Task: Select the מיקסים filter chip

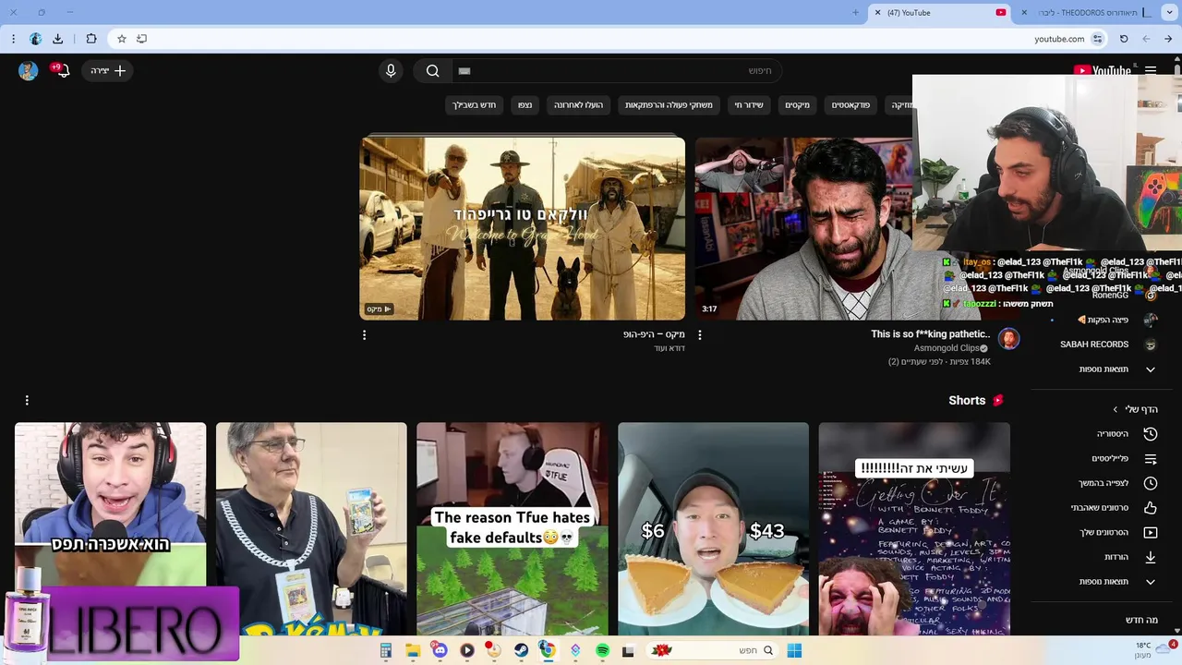Action: pyautogui.click(x=797, y=105)
